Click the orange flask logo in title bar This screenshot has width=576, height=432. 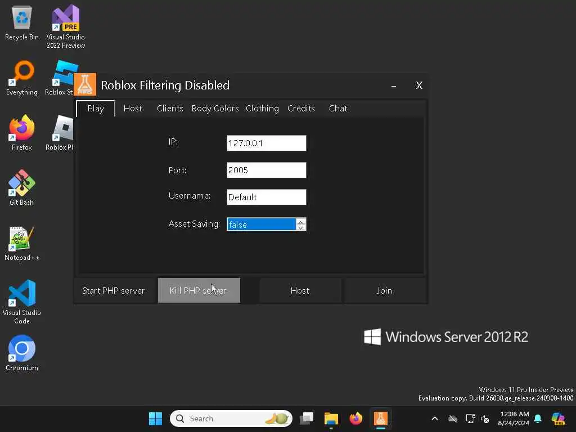tap(85, 84)
